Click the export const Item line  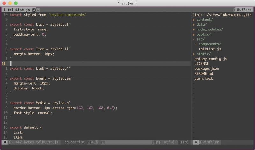click(x=40, y=49)
